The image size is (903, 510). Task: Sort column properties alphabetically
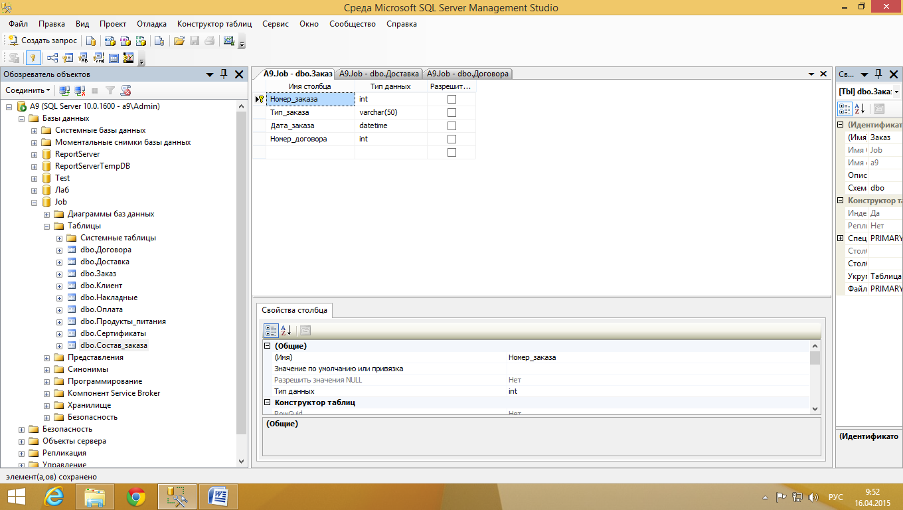click(286, 330)
